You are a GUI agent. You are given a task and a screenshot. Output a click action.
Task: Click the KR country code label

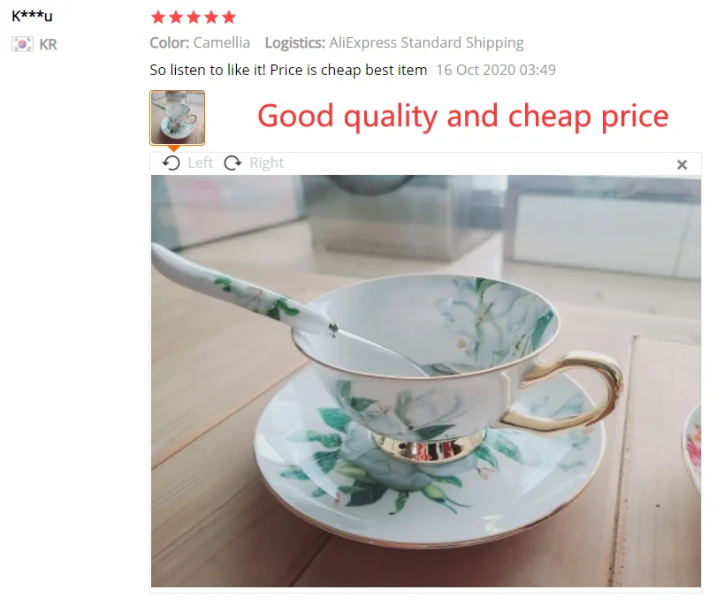[48, 45]
